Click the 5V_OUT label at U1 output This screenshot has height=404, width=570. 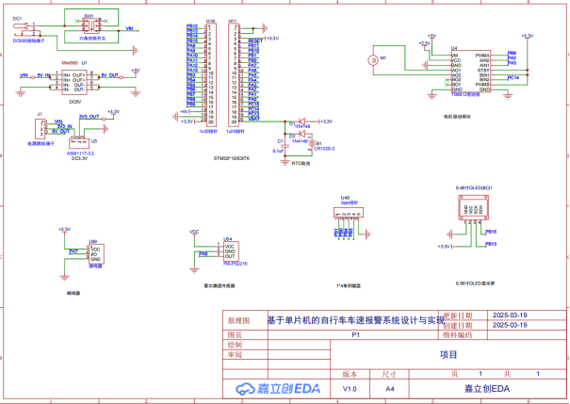pyautogui.click(x=109, y=75)
